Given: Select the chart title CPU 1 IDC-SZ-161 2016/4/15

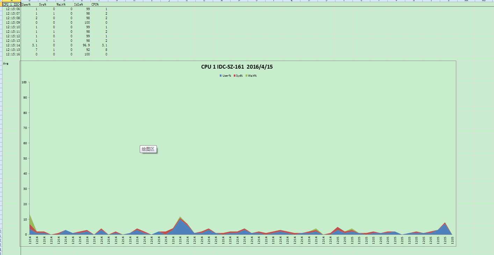Looking at the screenshot, I should (x=237, y=67).
